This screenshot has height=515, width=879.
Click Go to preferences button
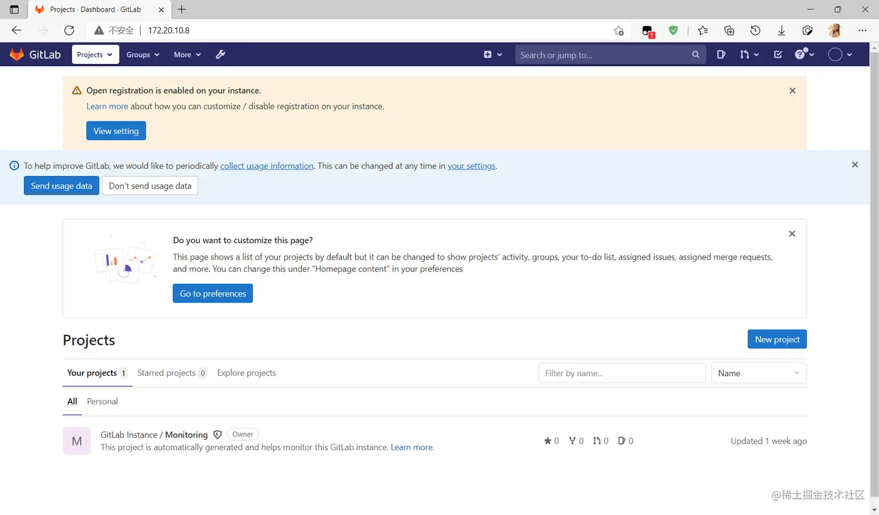coord(213,293)
